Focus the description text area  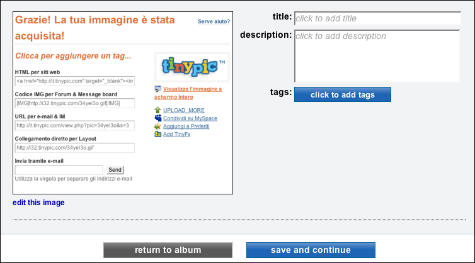point(377,56)
